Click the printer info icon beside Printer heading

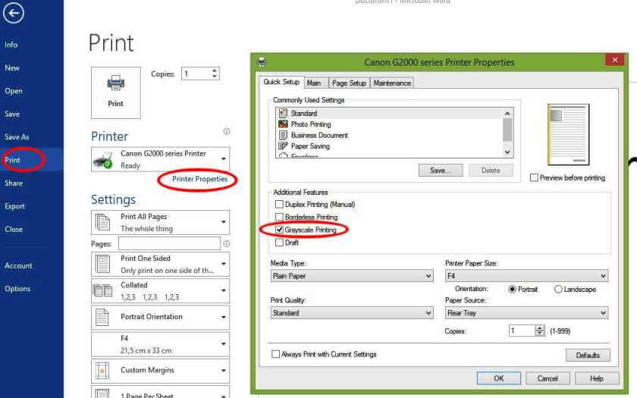227,131
